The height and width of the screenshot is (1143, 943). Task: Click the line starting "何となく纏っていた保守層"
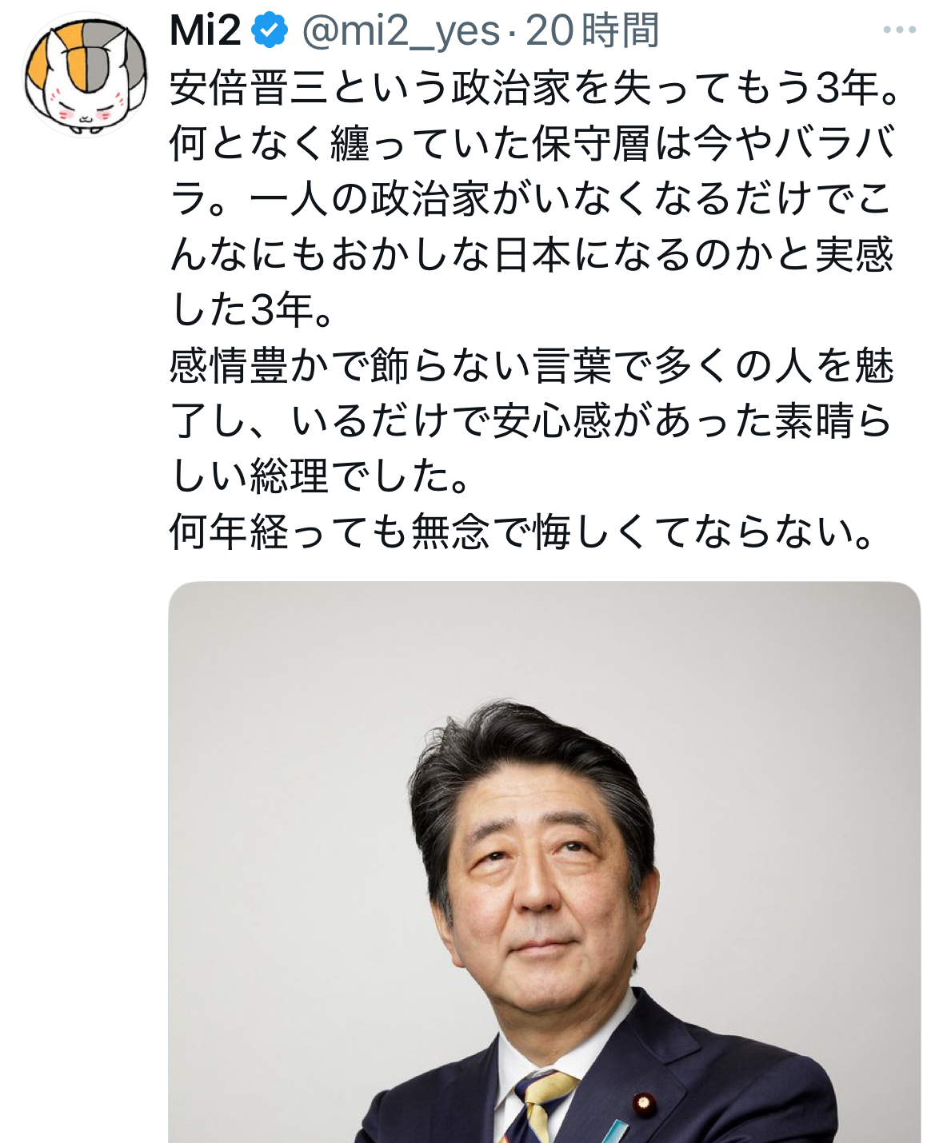532,143
